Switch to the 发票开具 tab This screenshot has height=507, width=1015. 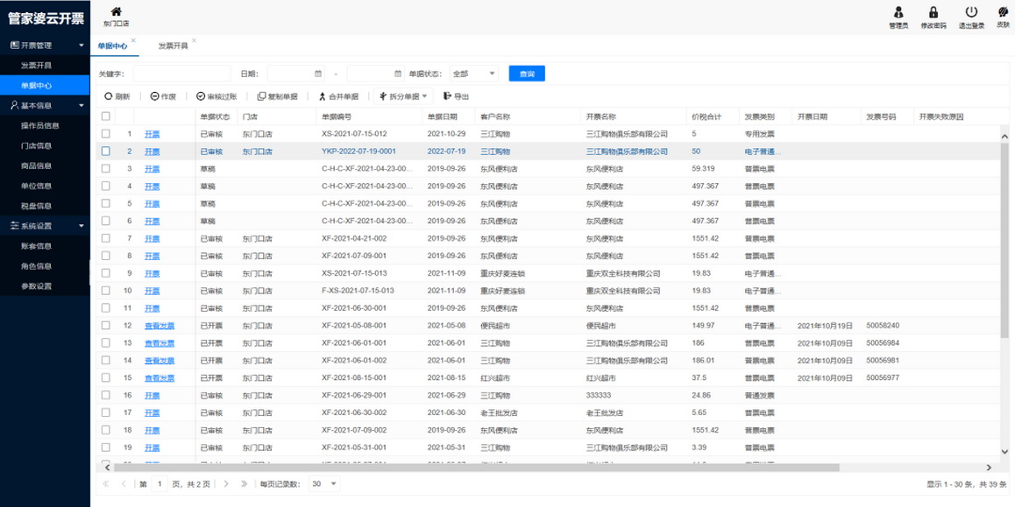point(173,45)
